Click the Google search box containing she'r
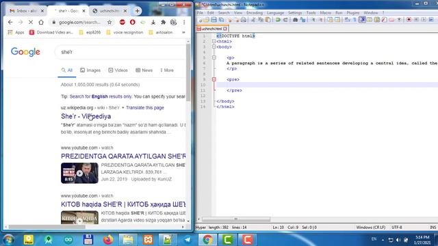 [x=120, y=52]
